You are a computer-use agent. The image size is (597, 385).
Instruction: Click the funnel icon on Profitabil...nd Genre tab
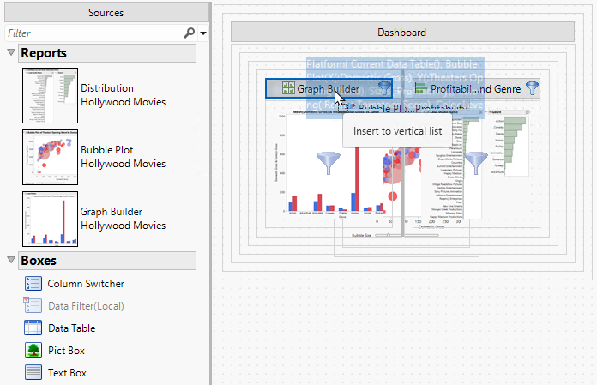[532, 88]
